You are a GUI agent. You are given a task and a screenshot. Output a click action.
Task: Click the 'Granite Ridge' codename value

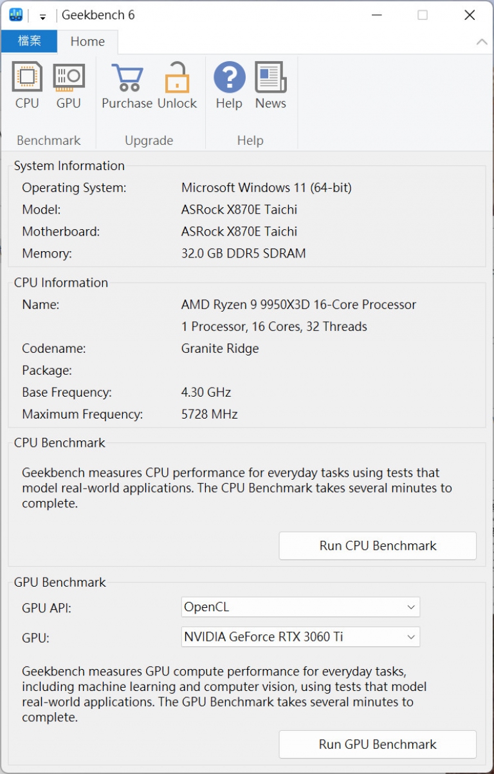220,348
